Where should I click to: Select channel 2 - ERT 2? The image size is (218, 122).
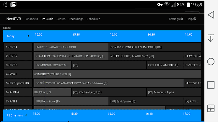(x=18, y=56)
